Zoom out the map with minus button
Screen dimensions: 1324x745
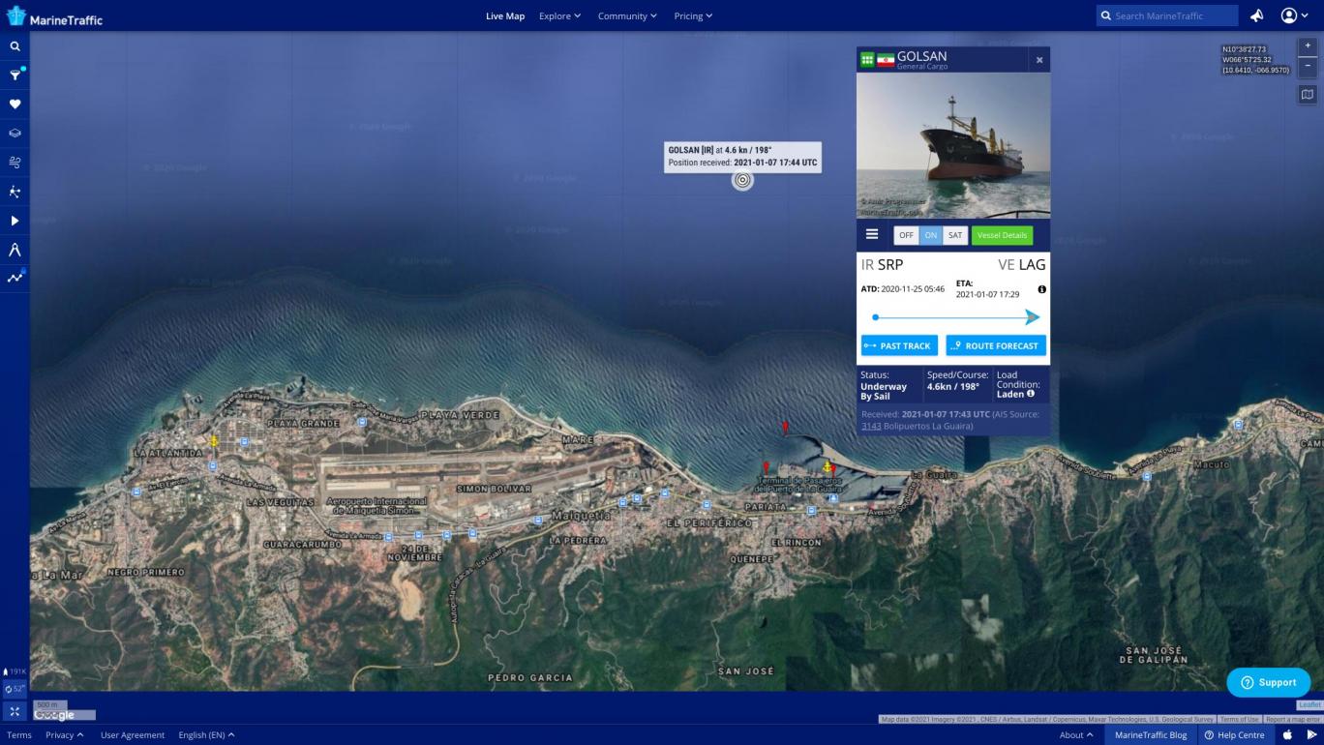pyautogui.click(x=1308, y=66)
